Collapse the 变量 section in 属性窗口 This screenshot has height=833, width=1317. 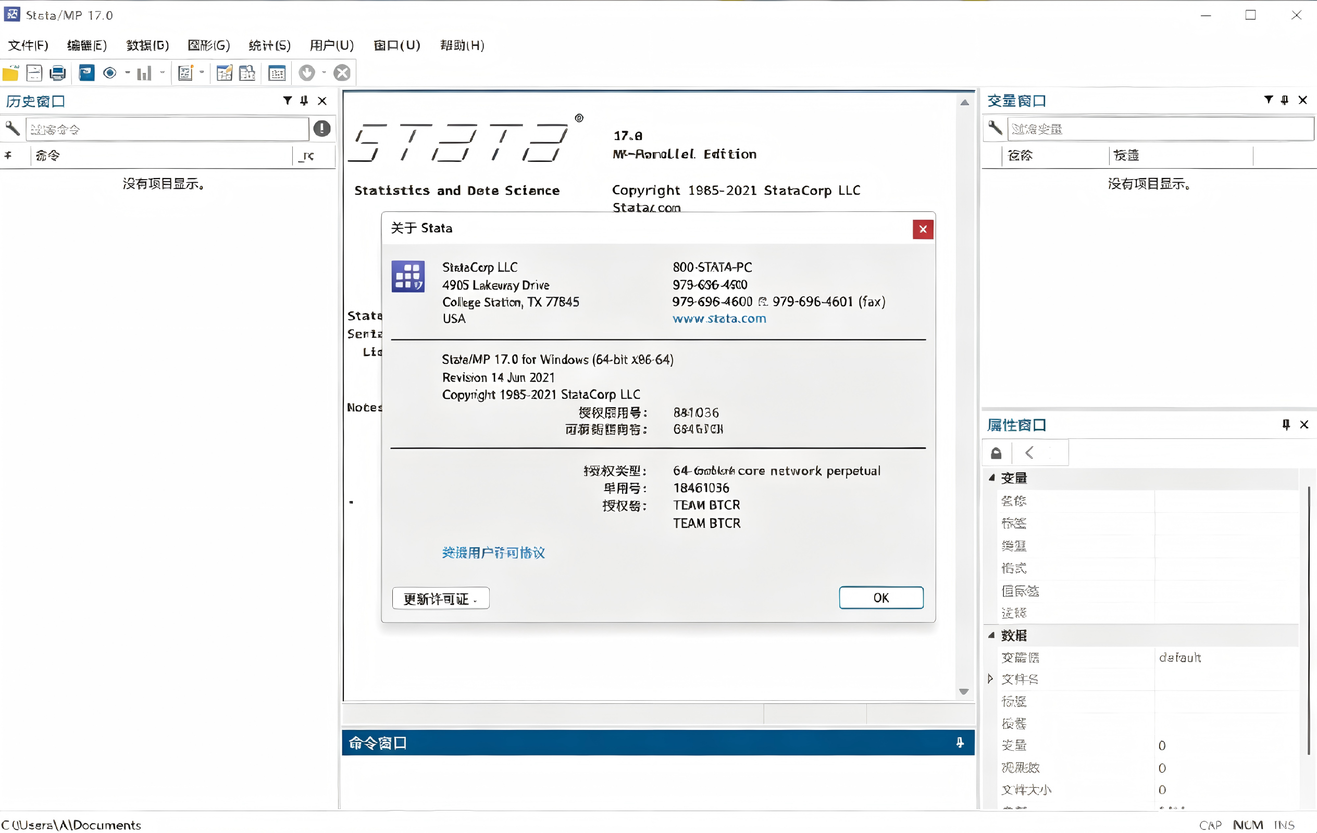coord(992,478)
